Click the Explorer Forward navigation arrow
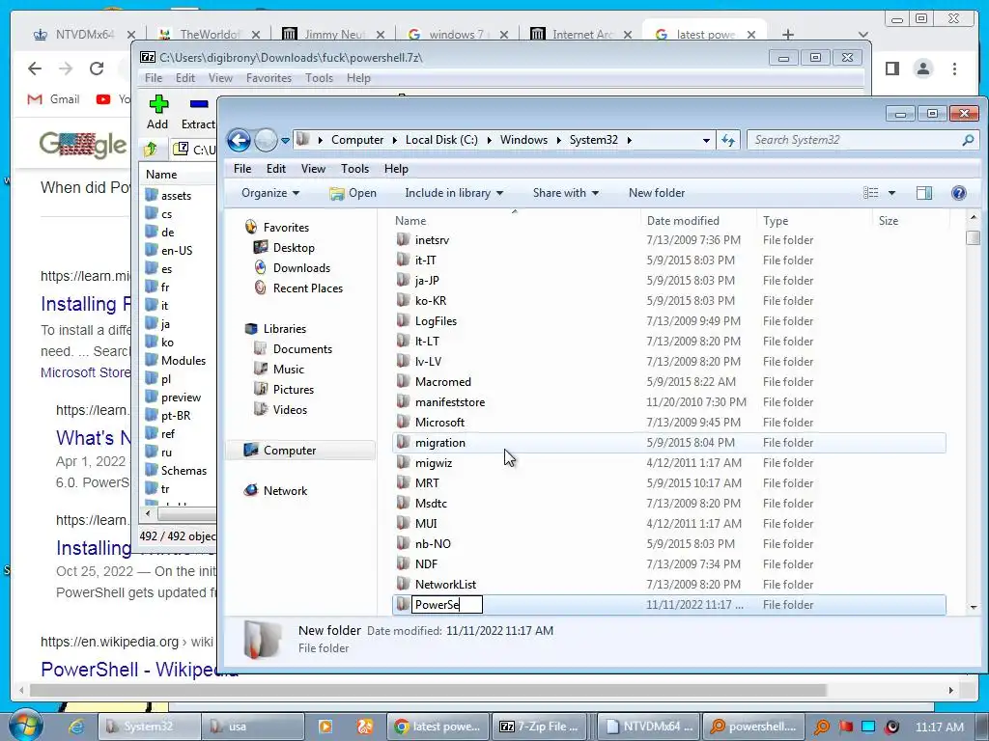Image resolution: width=989 pixels, height=741 pixels. tap(267, 140)
